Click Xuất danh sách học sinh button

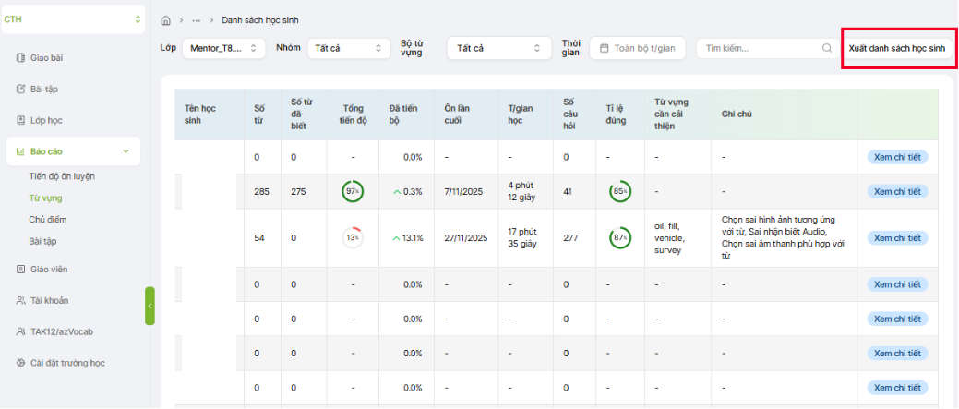coord(897,48)
